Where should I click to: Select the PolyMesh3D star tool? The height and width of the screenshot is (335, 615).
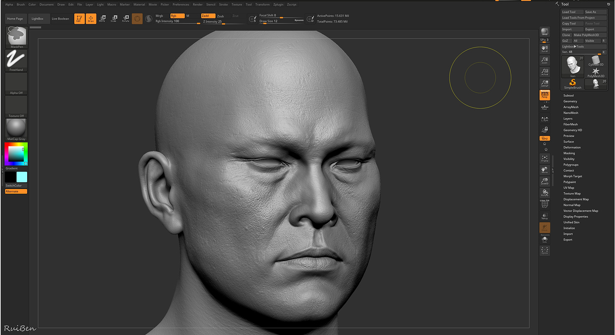click(x=596, y=73)
